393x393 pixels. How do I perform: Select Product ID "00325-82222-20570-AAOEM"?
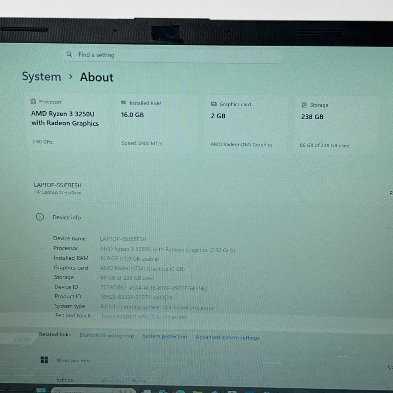coord(136,297)
